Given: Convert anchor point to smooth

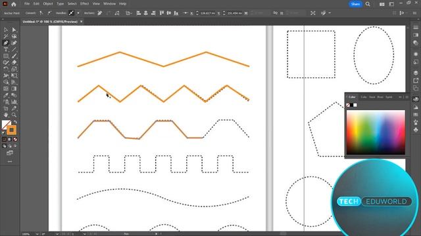Looking at the screenshot, I should pos(49,13).
